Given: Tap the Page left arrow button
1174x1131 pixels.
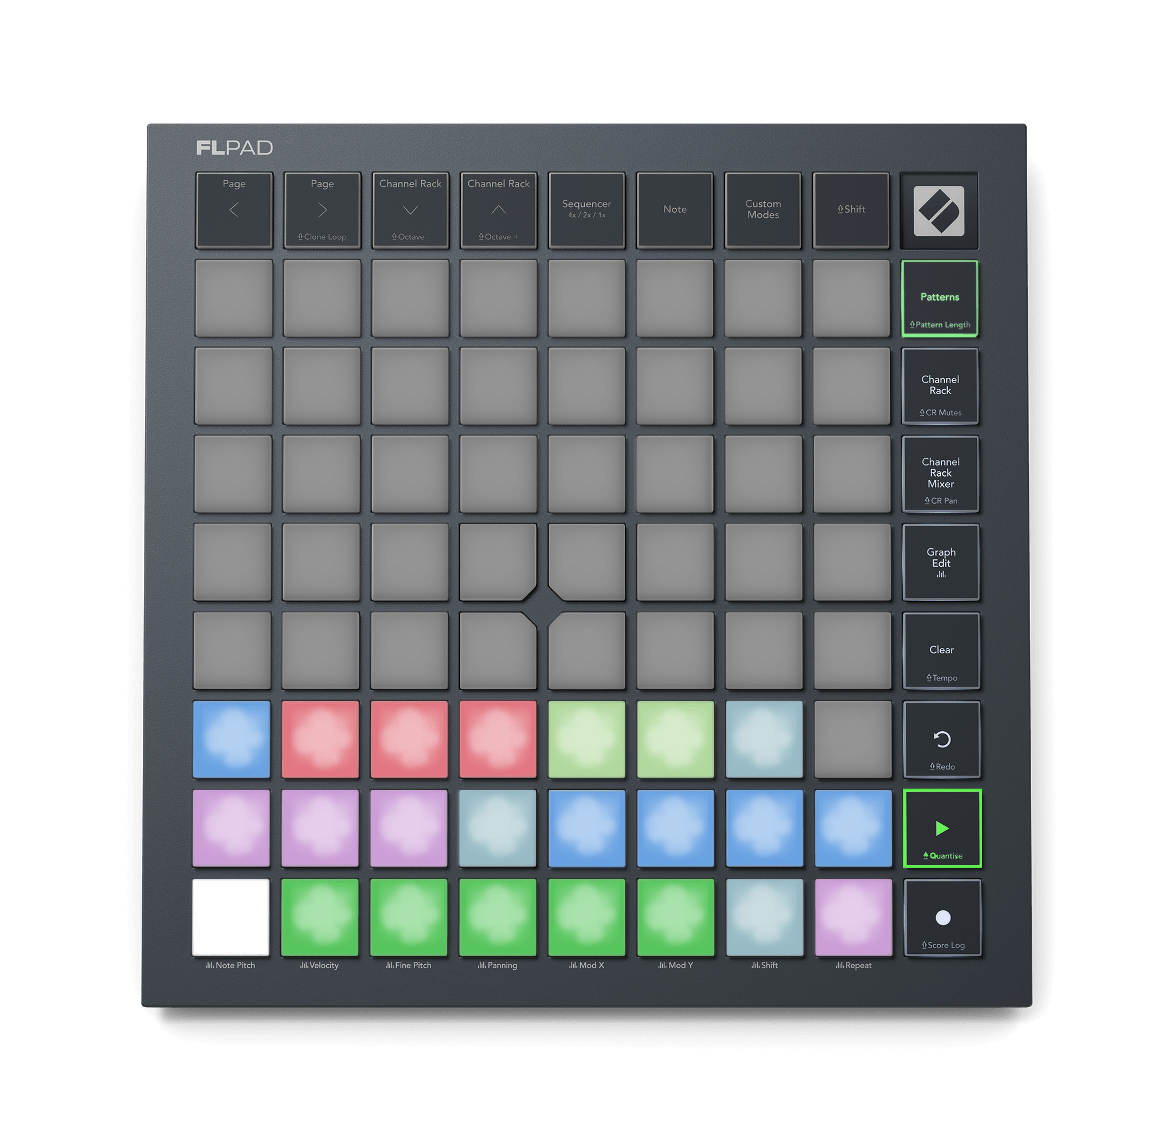Looking at the screenshot, I should [234, 210].
